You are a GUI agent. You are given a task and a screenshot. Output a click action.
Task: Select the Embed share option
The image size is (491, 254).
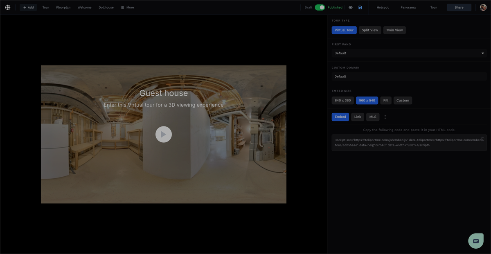point(340,117)
